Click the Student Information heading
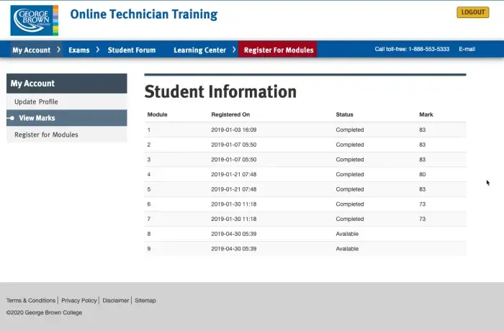 pyautogui.click(x=220, y=91)
